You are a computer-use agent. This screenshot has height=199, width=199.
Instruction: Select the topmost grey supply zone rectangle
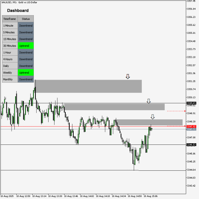(x=88, y=86)
